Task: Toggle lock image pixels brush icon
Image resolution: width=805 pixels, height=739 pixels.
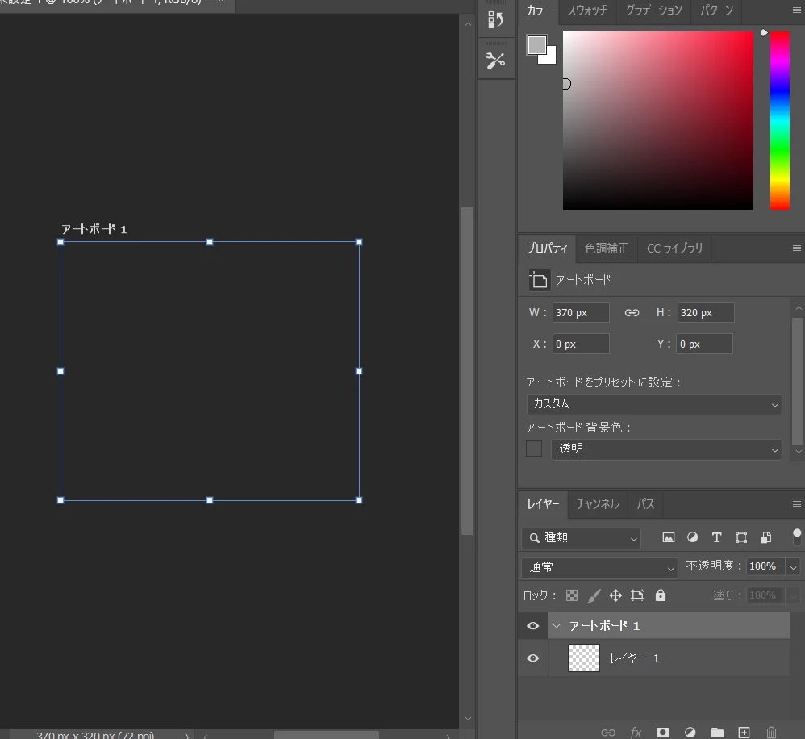Action: (x=594, y=595)
